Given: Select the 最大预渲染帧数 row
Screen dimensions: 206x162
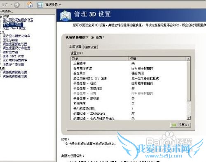Looking at the screenshot, I should point(129,109).
